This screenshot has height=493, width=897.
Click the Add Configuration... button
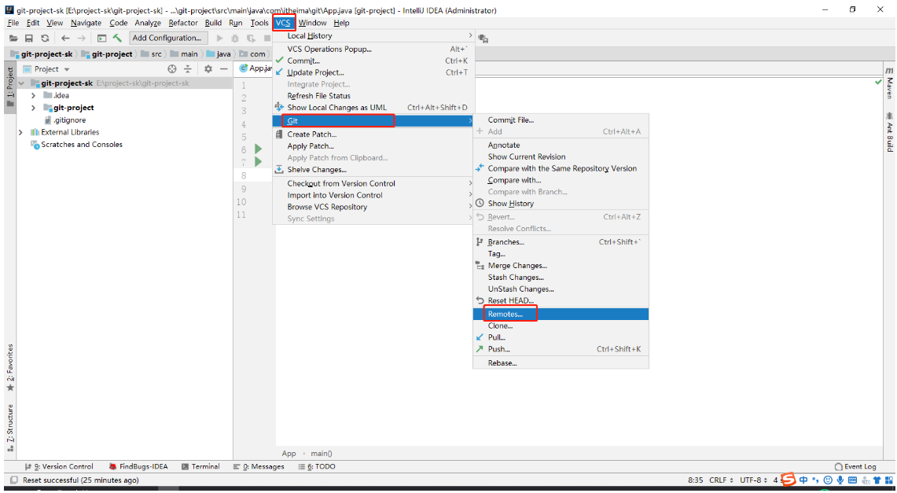tap(167, 38)
